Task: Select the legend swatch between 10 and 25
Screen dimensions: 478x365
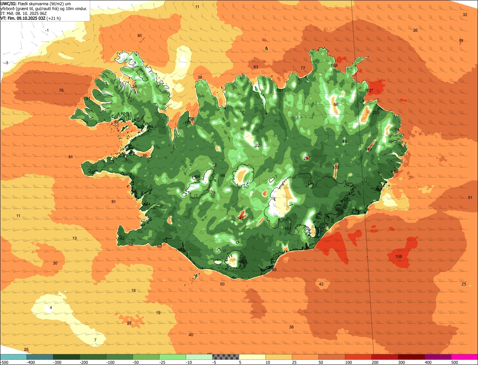Action: click(x=278, y=357)
